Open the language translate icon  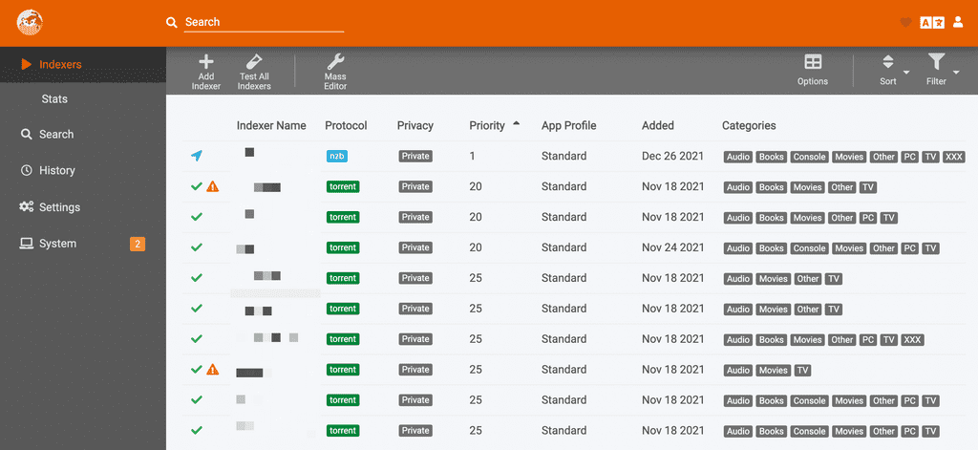point(931,22)
